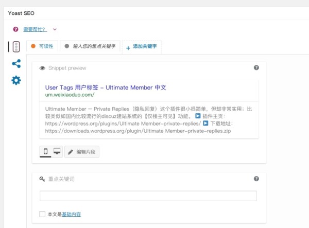Click into the focus keyword input field
Screen dimensions: 309x228
[x=148, y=196]
